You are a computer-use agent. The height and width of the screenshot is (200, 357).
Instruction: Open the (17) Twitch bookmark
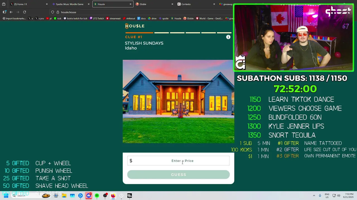[x=97, y=19]
